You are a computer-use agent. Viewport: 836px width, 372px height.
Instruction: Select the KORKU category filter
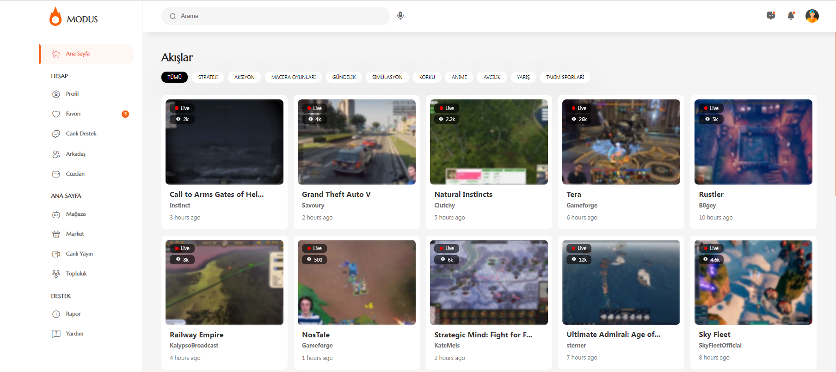427,77
